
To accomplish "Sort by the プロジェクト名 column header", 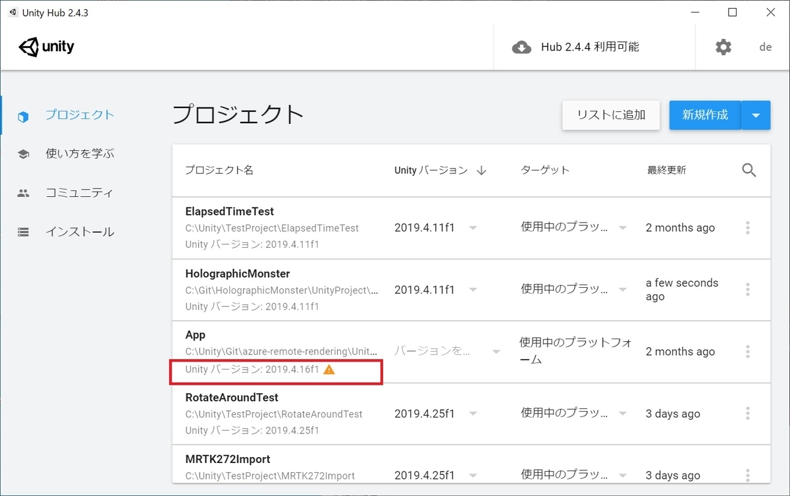I will click(x=219, y=170).
